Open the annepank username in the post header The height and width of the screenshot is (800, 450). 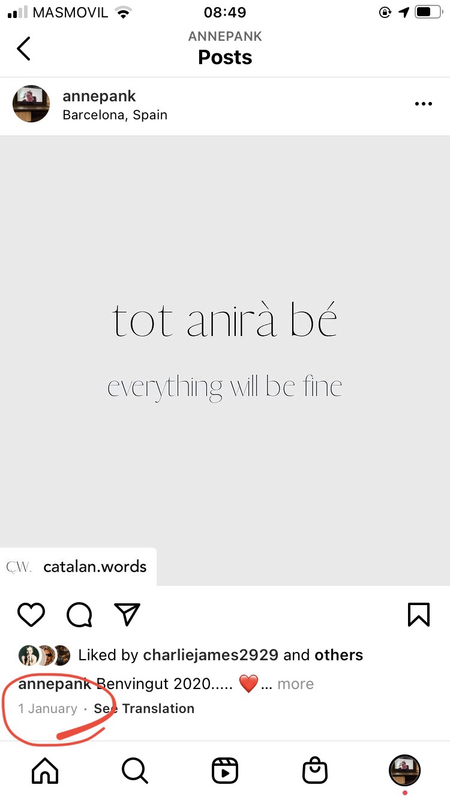[99, 96]
